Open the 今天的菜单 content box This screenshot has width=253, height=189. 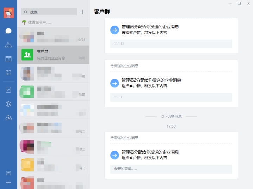tap(171, 169)
